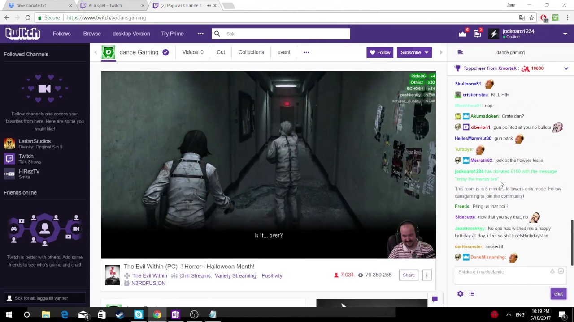Click translate page icon in address bar

pyautogui.click(x=522, y=17)
